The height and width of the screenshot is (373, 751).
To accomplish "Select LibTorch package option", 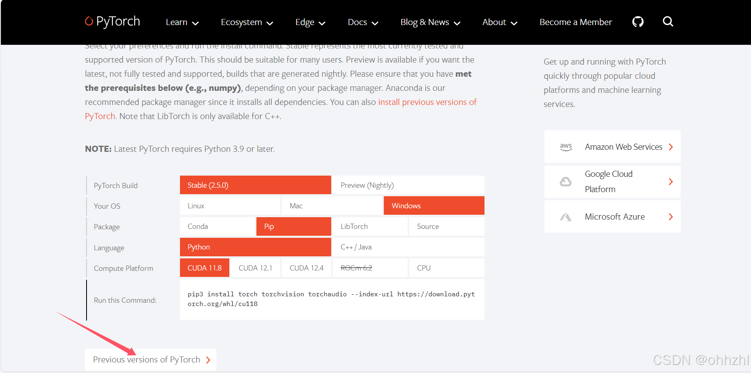I will [x=370, y=226].
